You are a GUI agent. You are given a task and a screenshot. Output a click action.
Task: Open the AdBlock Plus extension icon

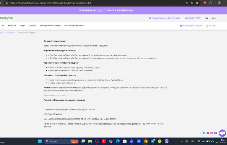coord(205,3)
